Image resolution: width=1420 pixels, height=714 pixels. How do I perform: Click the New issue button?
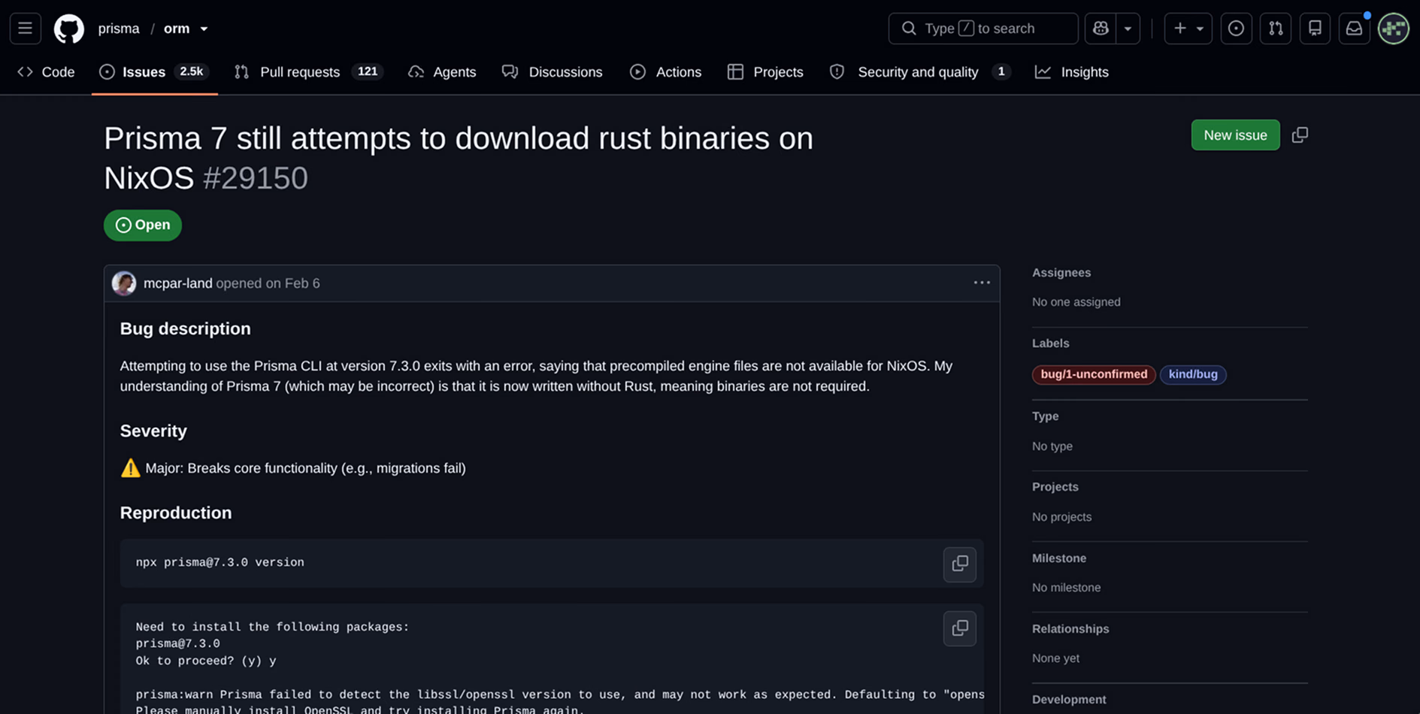coord(1235,135)
